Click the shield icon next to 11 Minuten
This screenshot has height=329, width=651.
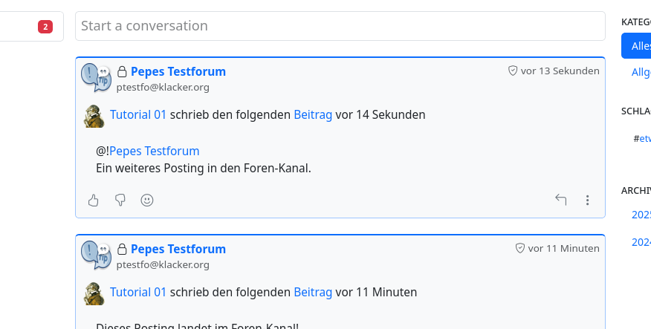pos(520,248)
